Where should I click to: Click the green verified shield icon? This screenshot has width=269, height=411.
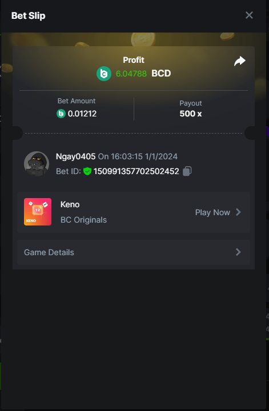coord(87,171)
